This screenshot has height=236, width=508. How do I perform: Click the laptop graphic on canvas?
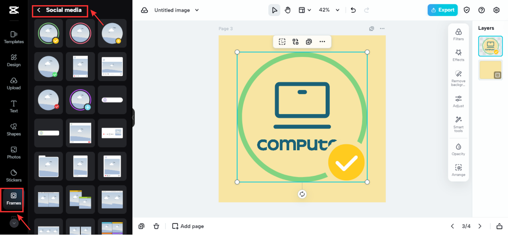[302, 105]
